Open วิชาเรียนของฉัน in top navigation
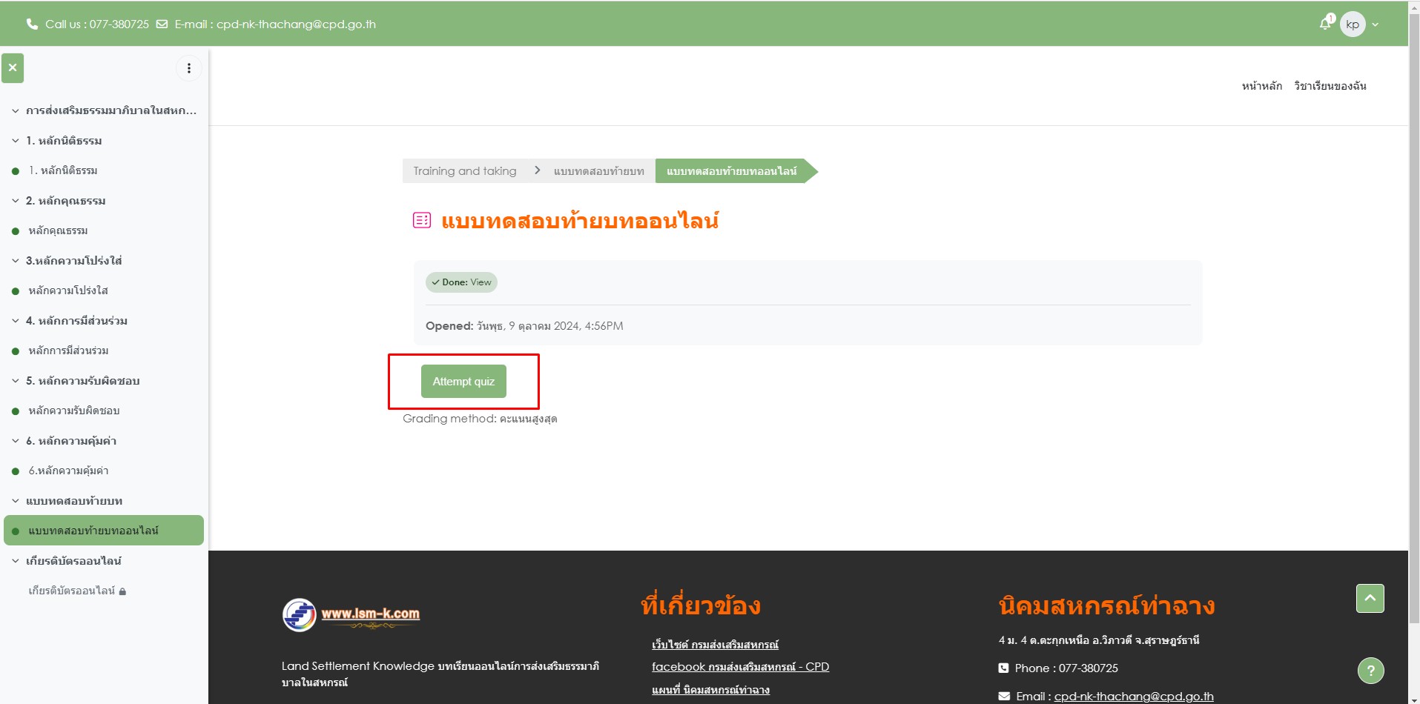The image size is (1420, 704). click(1330, 86)
